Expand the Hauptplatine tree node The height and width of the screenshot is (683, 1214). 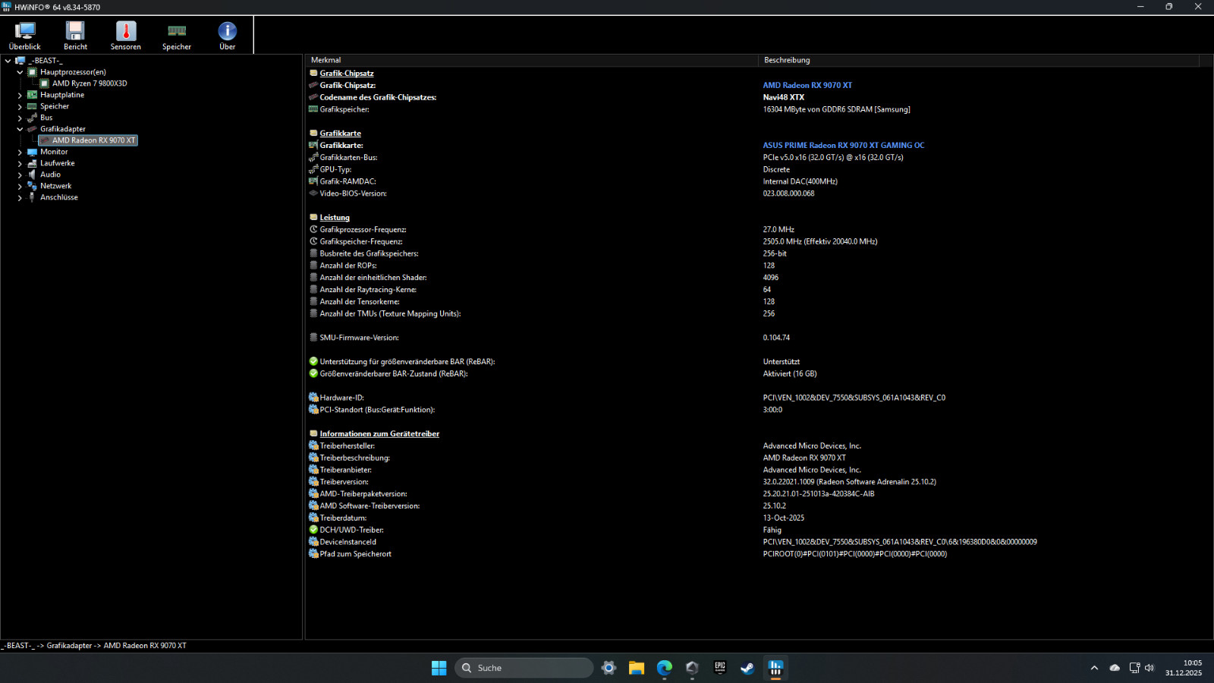tap(20, 95)
